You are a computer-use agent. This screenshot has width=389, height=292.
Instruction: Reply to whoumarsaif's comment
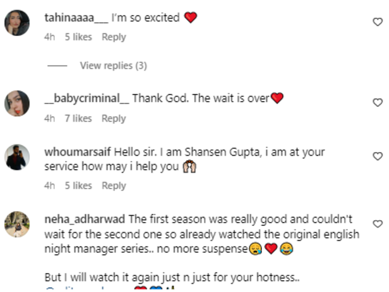tap(114, 186)
